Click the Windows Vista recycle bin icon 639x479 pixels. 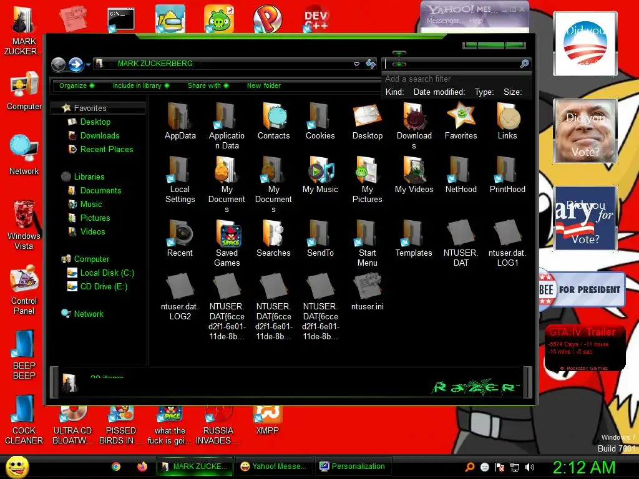coord(24,225)
